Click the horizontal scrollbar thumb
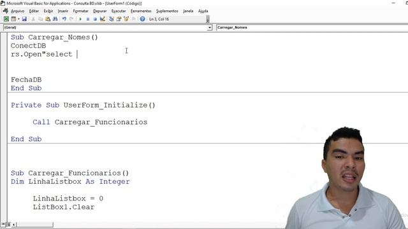408x229 pixels. pos(34,225)
